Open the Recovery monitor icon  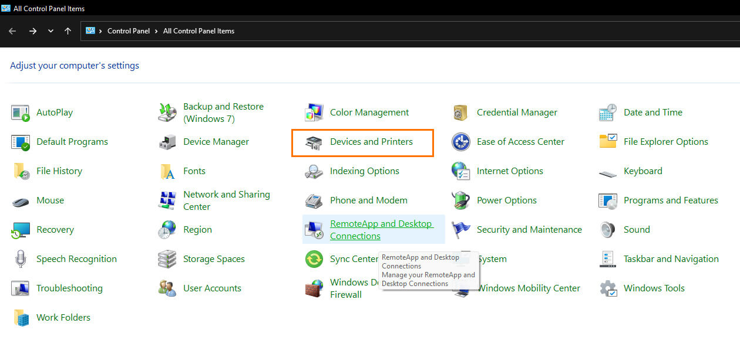[x=21, y=230]
